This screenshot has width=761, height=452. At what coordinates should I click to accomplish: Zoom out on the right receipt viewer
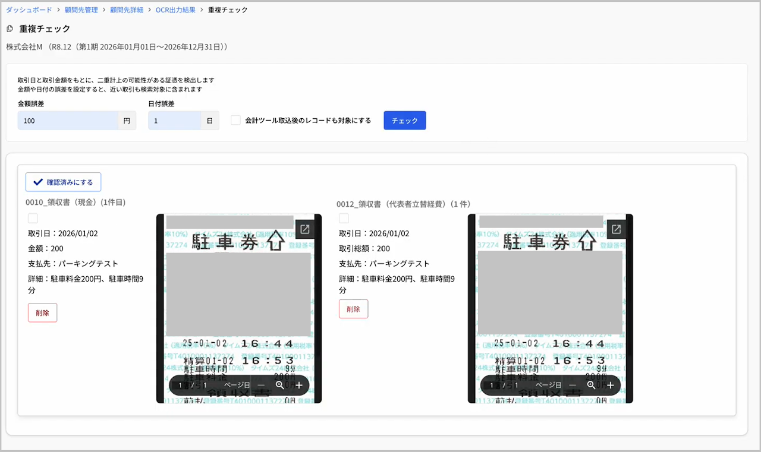573,385
